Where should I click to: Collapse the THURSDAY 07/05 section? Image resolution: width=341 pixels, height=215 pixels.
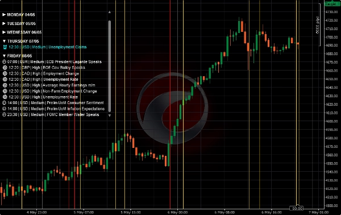coord(4,41)
